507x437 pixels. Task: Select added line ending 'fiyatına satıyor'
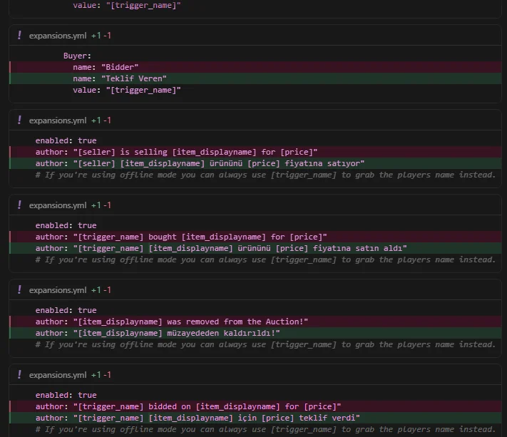click(x=255, y=163)
